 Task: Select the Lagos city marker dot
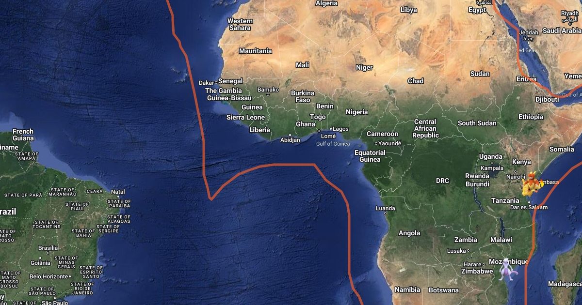coord(330,129)
